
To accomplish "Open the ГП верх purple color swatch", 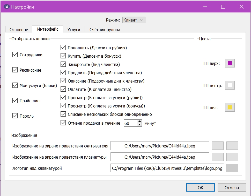I will pyautogui.click(x=230, y=63).
